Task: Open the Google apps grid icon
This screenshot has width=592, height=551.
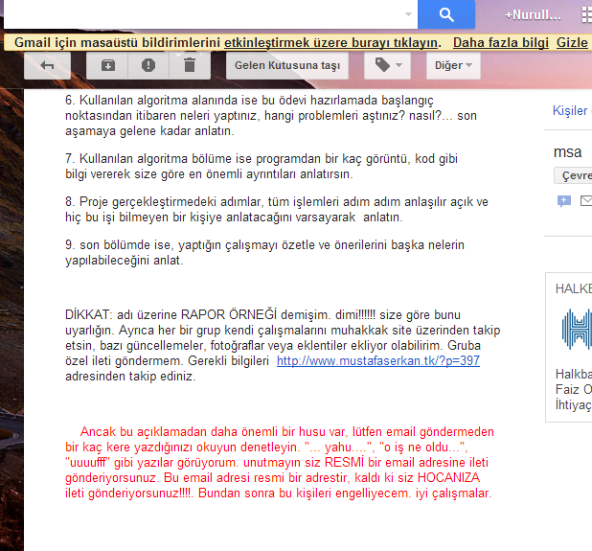Action: [586, 15]
